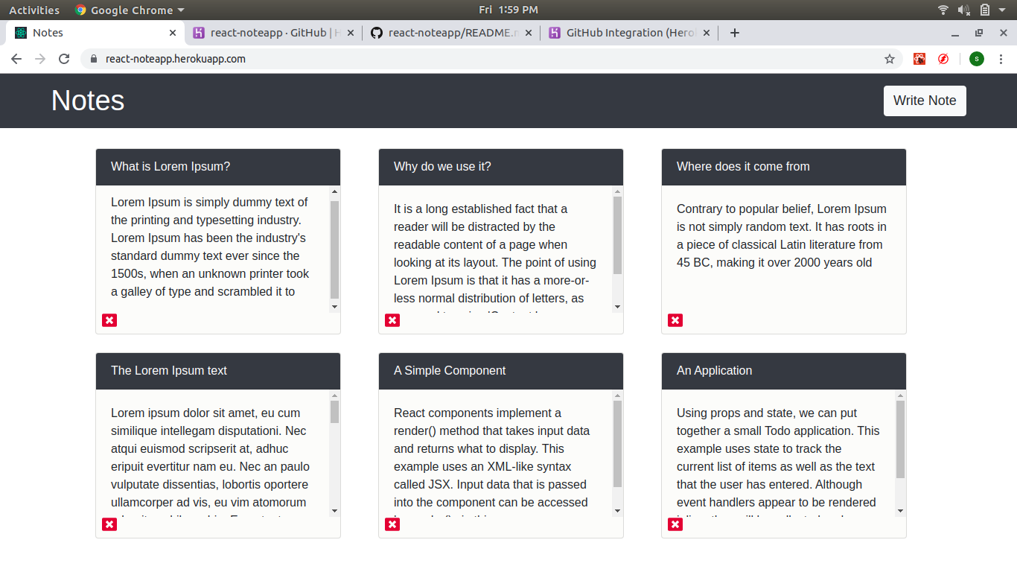Click scroll-up arrow in 'A Simple Component' note
Viewport: 1017px width, 572px height.
(x=617, y=395)
